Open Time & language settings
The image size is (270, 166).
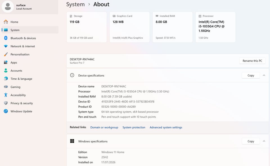pyautogui.click(x=30, y=79)
